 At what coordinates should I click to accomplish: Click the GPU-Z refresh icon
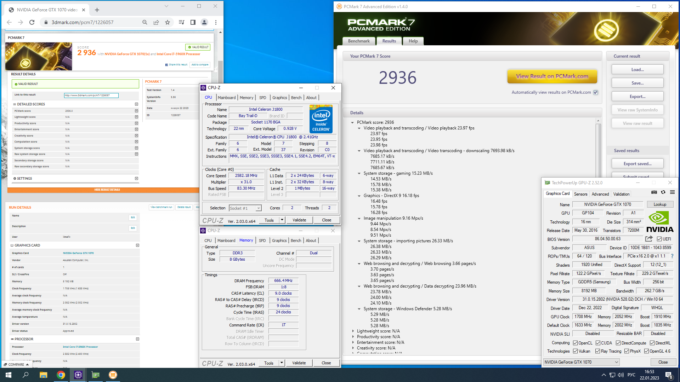pos(663,192)
